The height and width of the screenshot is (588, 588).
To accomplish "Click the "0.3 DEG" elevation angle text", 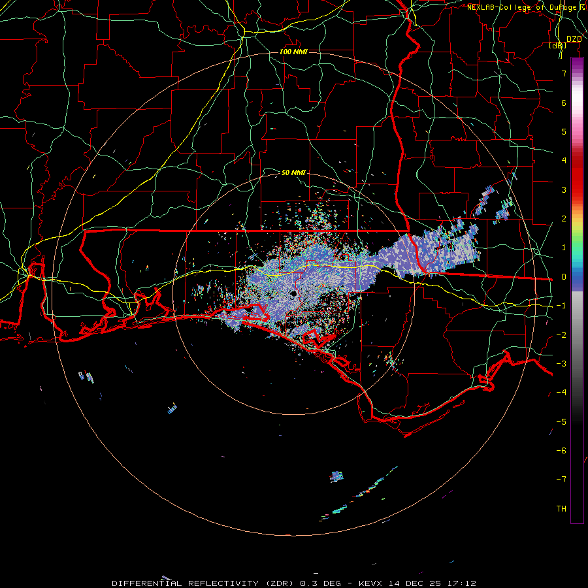I will [x=320, y=583].
